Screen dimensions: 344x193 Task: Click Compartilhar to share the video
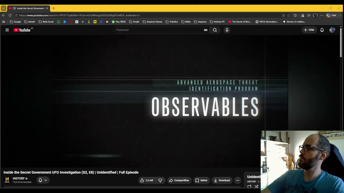point(179,180)
